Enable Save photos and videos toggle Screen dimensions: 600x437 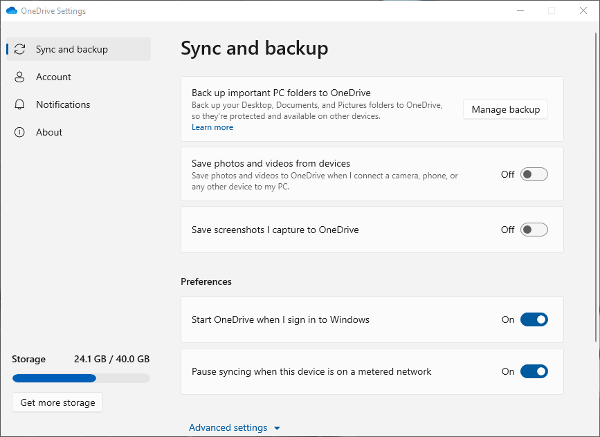point(534,174)
